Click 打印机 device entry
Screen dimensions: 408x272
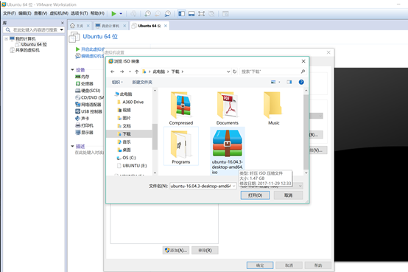(84, 125)
